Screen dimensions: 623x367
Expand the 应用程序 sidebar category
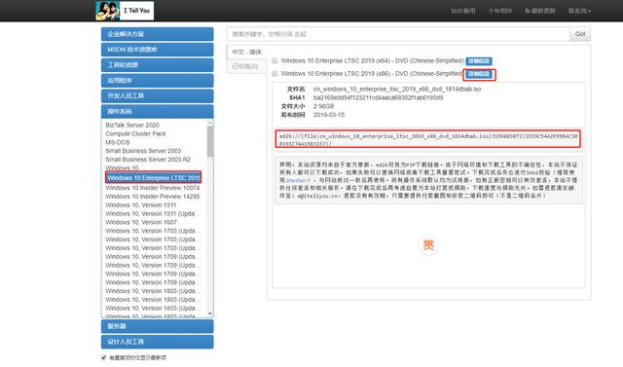coord(157,81)
